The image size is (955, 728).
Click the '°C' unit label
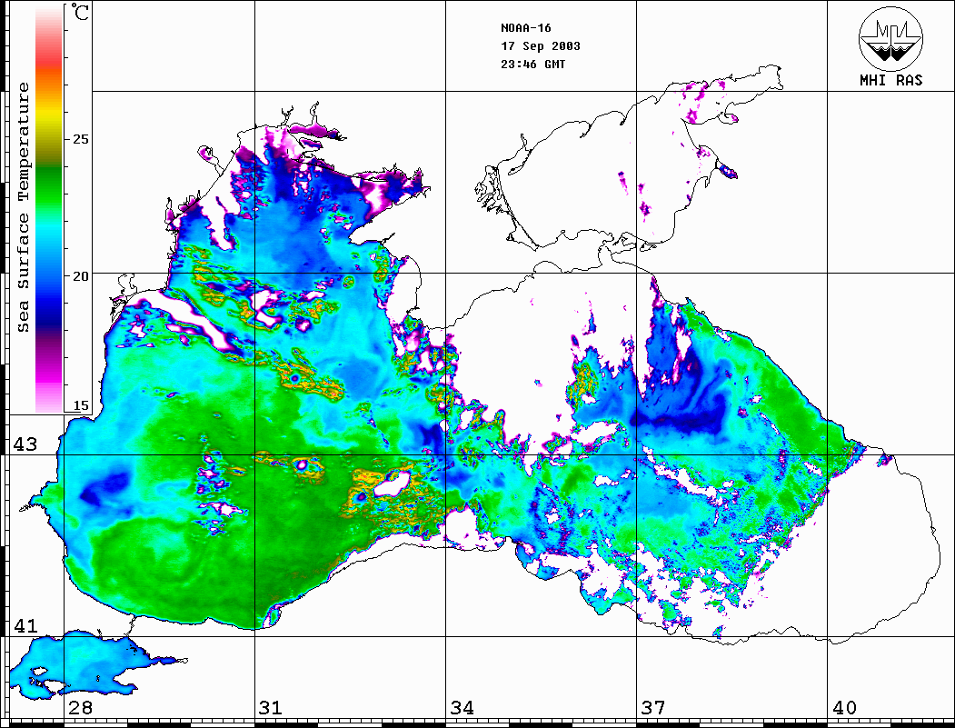click(80, 12)
